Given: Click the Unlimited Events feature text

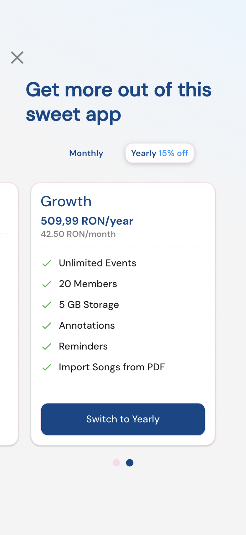Looking at the screenshot, I should [98, 263].
